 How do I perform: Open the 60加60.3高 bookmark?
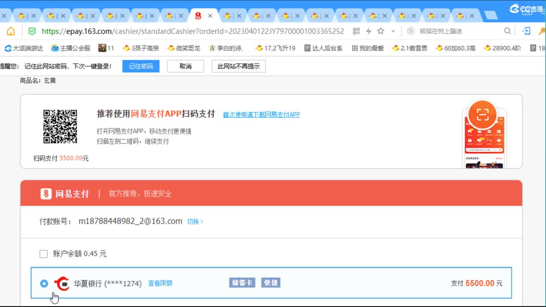pyautogui.click(x=456, y=48)
